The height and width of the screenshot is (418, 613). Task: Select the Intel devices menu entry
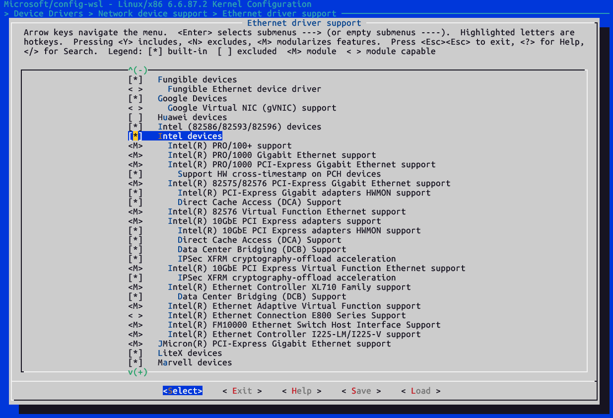(190, 136)
